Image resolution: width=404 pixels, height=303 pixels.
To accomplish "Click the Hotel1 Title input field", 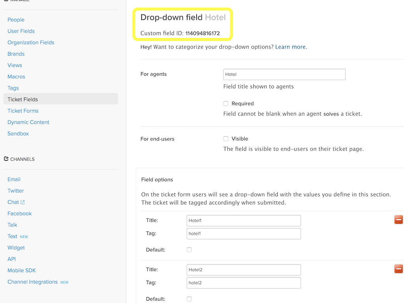I will (x=243, y=221).
